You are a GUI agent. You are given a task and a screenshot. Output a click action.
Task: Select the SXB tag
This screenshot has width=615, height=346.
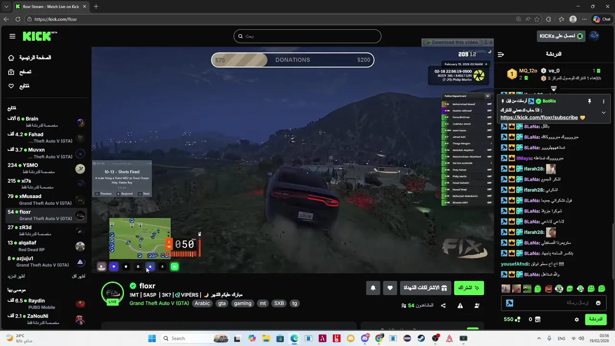[279, 303]
